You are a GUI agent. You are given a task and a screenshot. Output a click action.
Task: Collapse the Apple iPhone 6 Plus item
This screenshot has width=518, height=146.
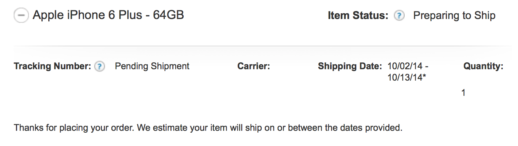pos(21,16)
